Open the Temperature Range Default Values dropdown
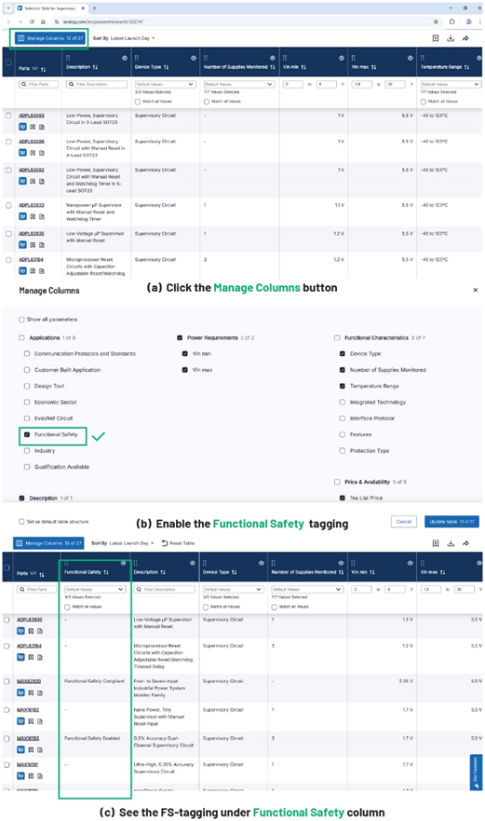This screenshot has height=821, width=485. (x=451, y=84)
